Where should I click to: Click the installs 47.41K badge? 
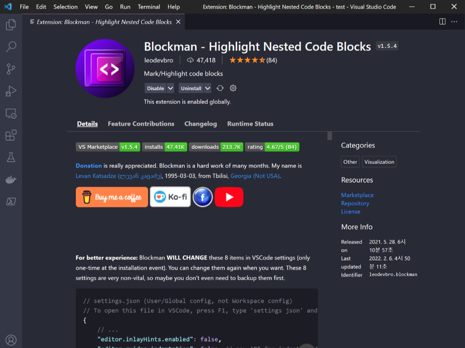[x=164, y=147]
